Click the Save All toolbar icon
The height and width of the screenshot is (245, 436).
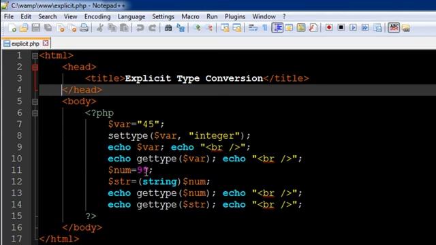(x=48, y=28)
